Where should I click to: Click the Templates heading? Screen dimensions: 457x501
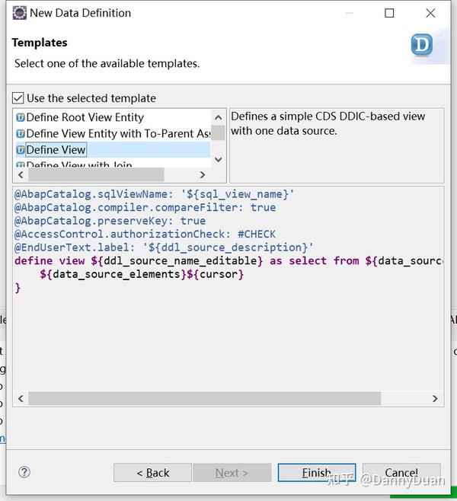[x=40, y=43]
